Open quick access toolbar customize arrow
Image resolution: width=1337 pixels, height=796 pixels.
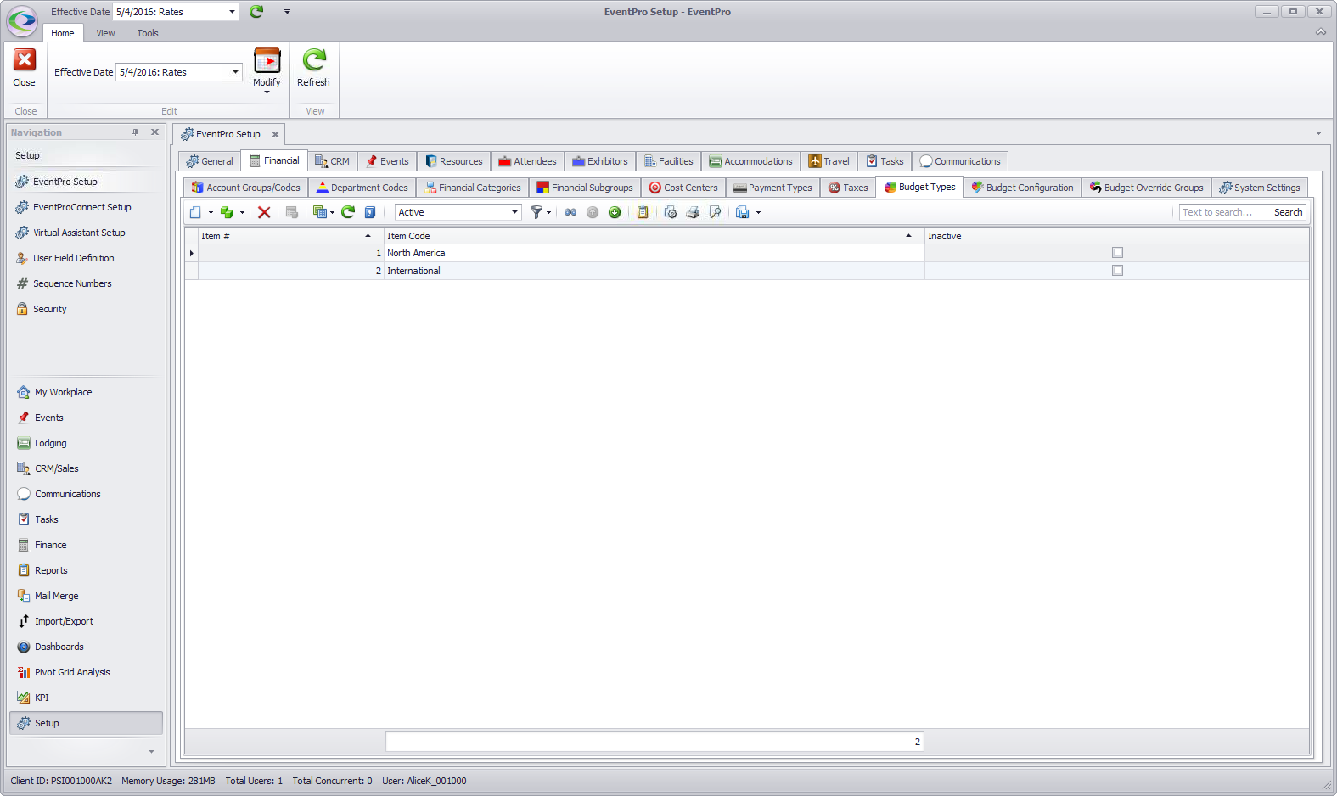pyautogui.click(x=287, y=12)
